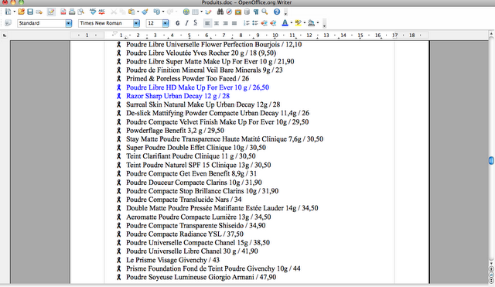Open Data Sources cylinder icon
Viewport: 495px width, 287px height.
point(247,12)
